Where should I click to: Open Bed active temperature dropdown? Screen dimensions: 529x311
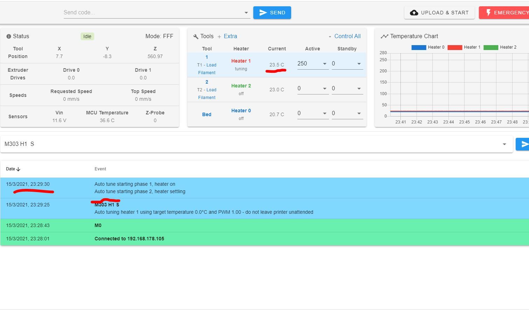324,113
